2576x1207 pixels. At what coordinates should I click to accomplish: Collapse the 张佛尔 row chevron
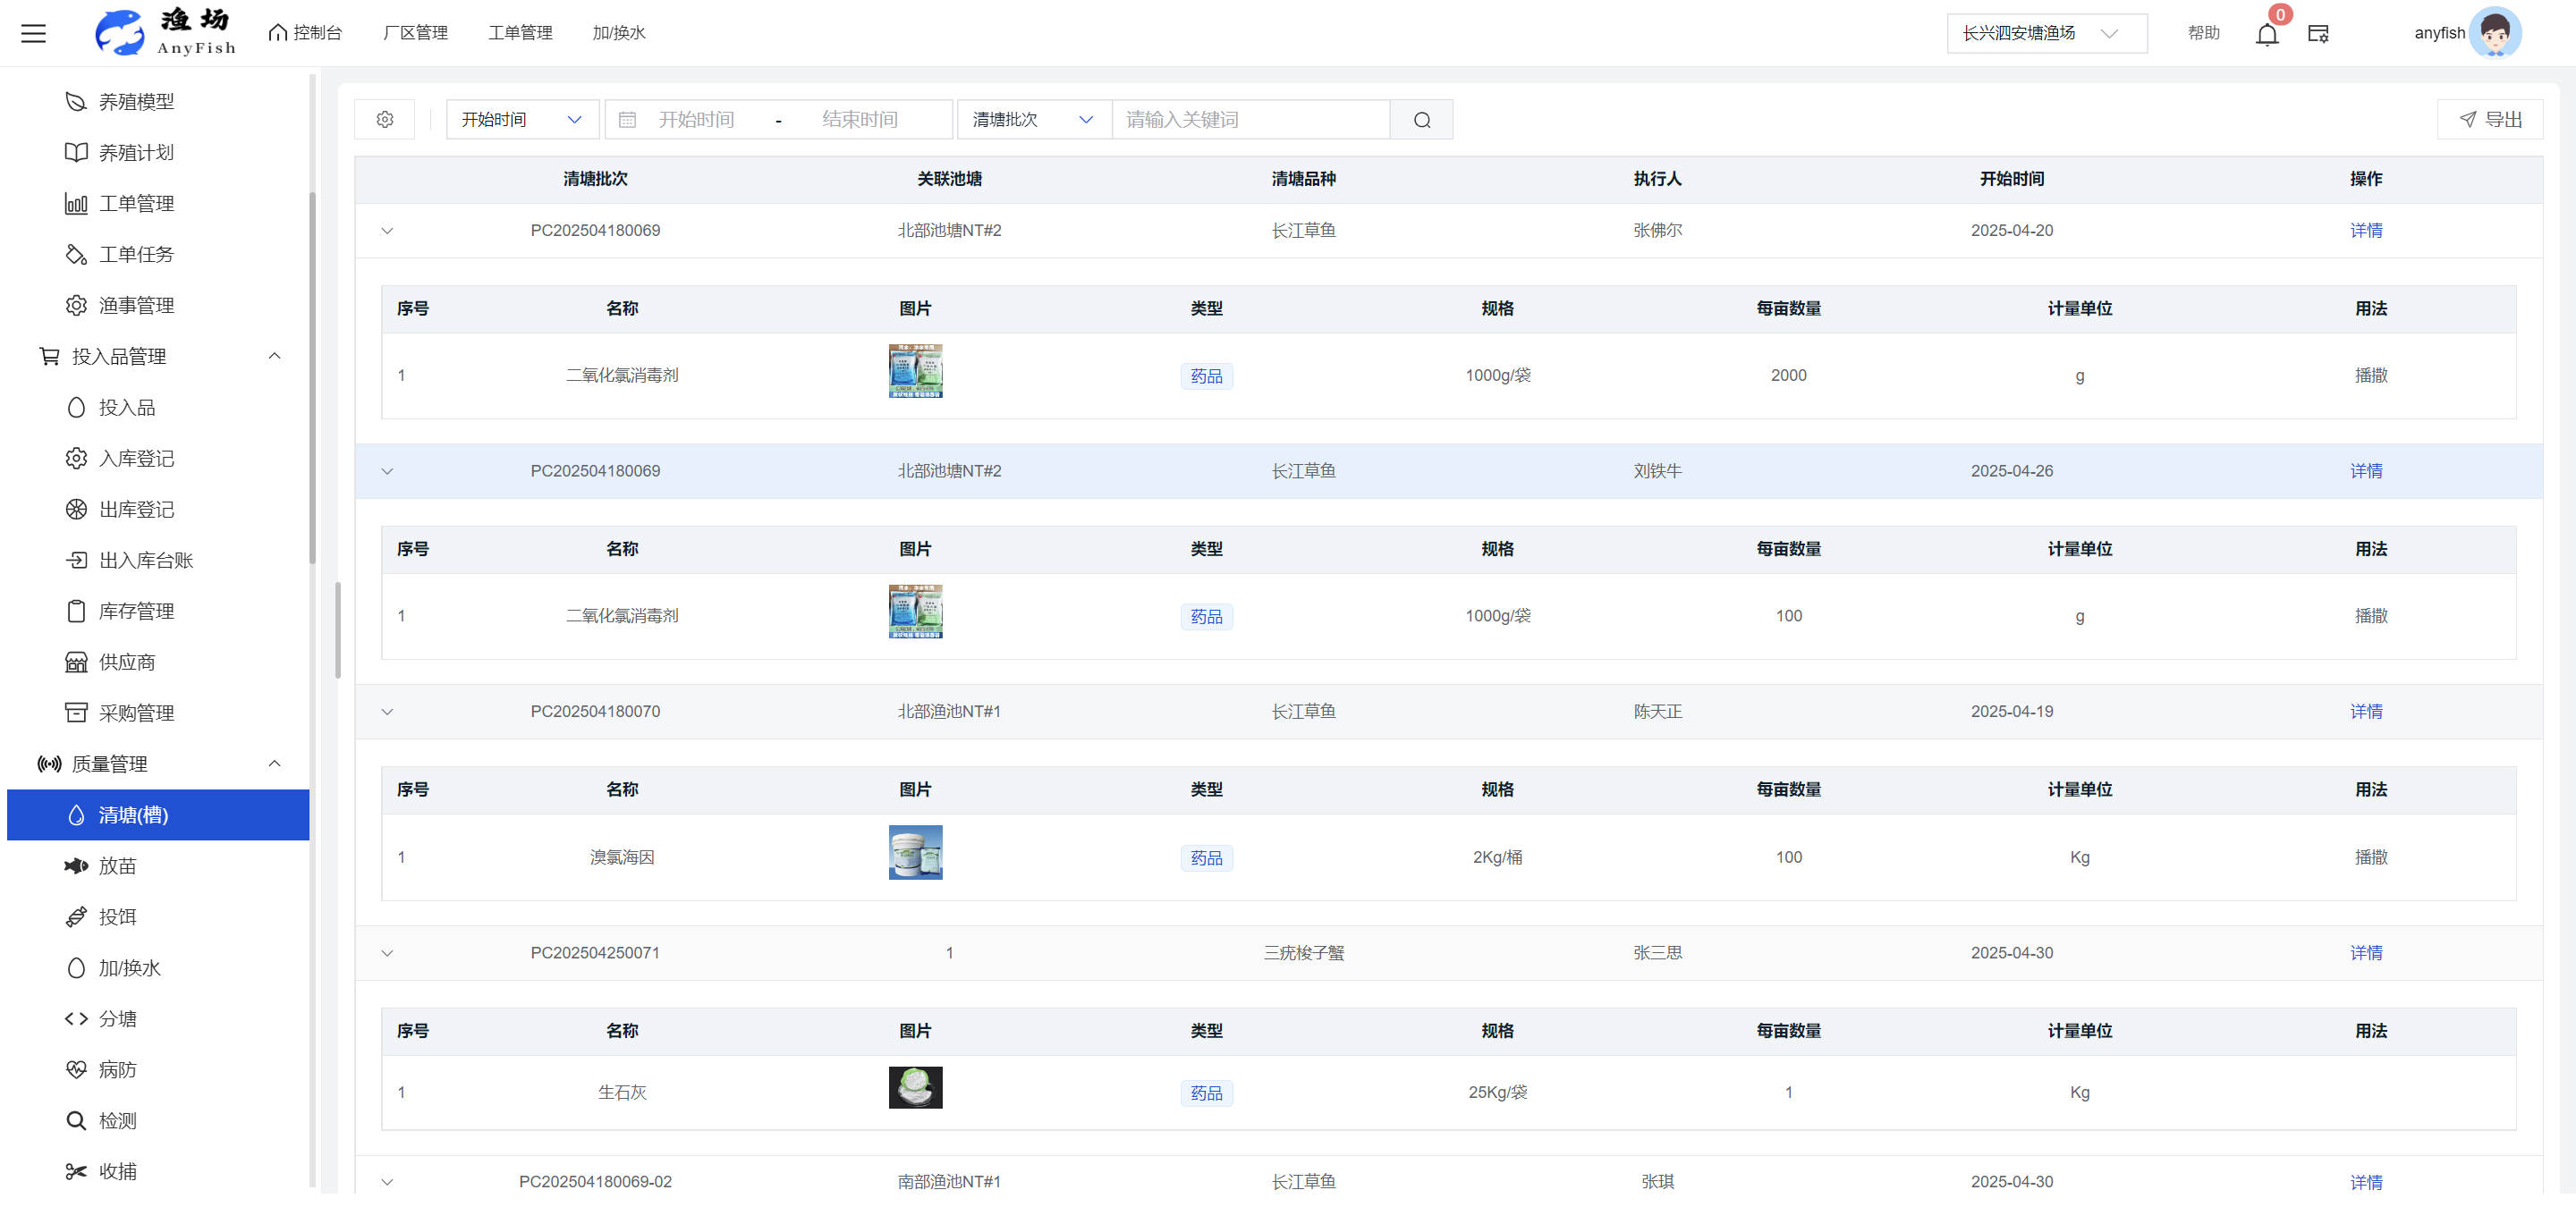pyautogui.click(x=387, y=231)
